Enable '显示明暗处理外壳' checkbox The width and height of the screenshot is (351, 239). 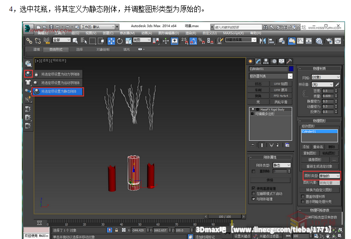(x=303, y=202)
